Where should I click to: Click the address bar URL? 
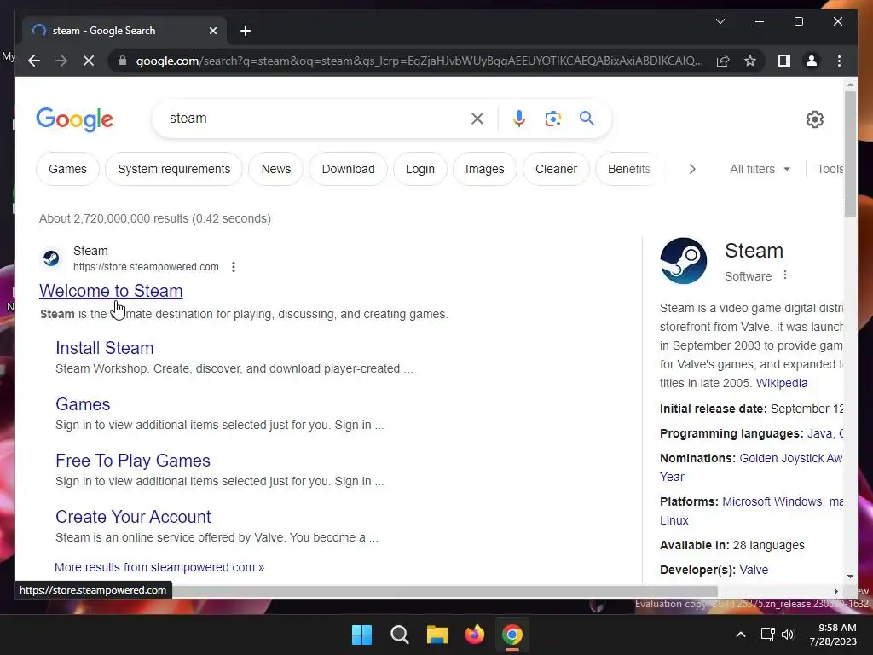point(419,61)
